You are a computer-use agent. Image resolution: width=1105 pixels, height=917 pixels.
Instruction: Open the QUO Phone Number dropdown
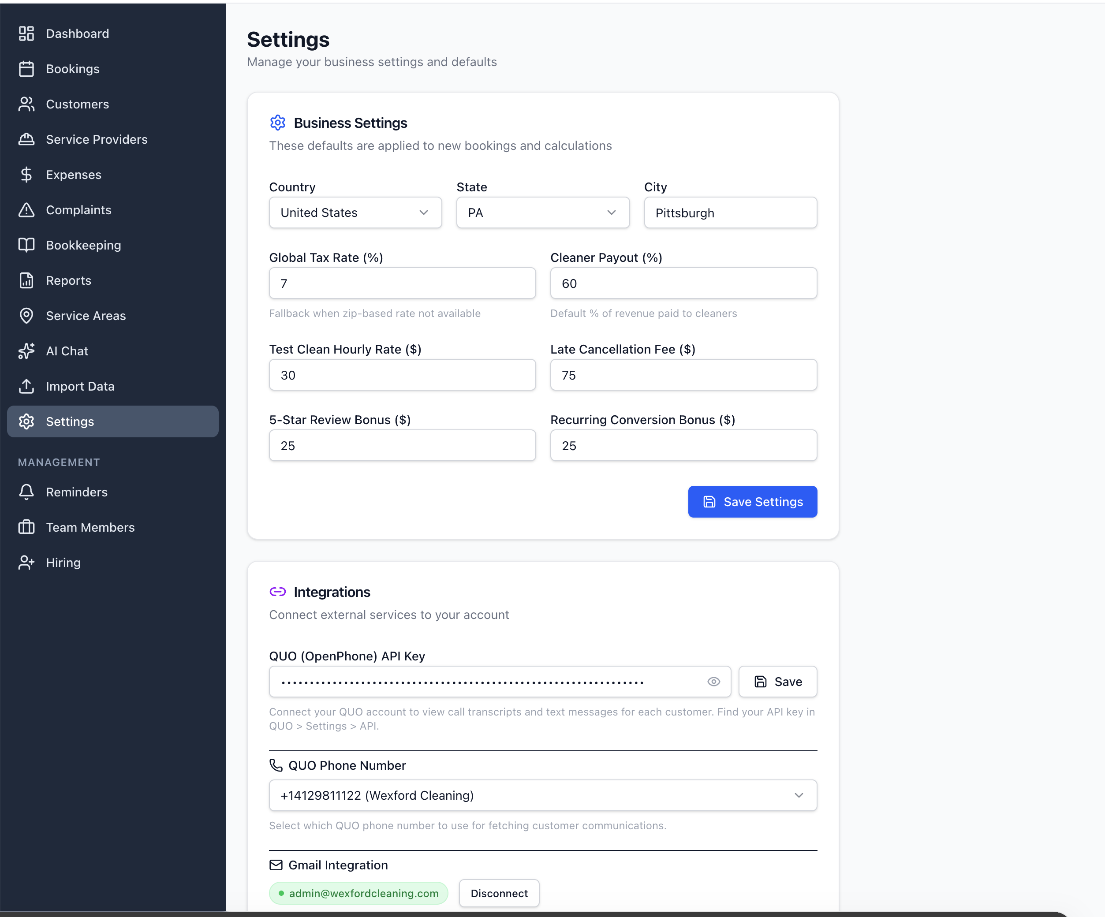pos(542,795)
